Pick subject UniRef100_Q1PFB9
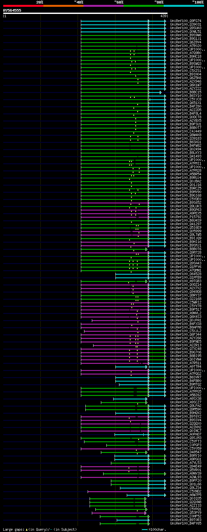This screenshot has width=207, height=532. pos(186,278)
